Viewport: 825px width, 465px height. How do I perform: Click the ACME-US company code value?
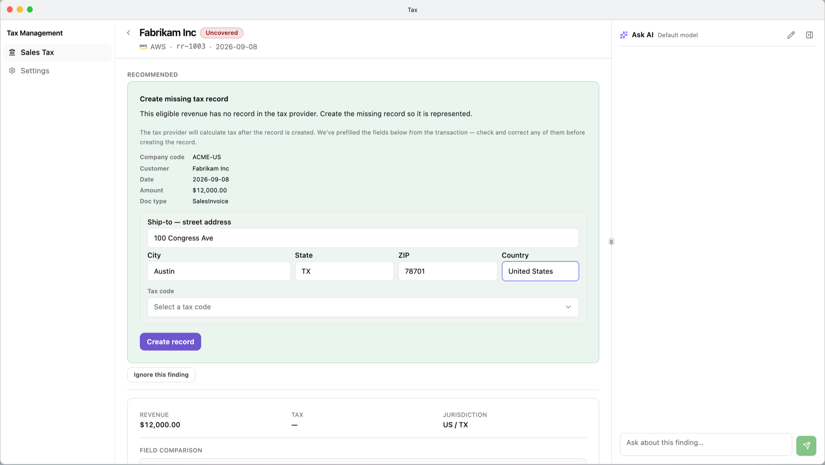point(207,157)
